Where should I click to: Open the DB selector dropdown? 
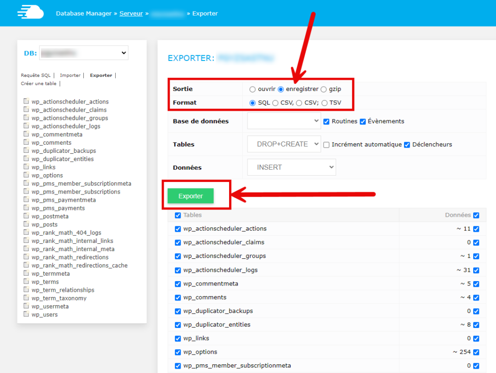click(84, 53)
